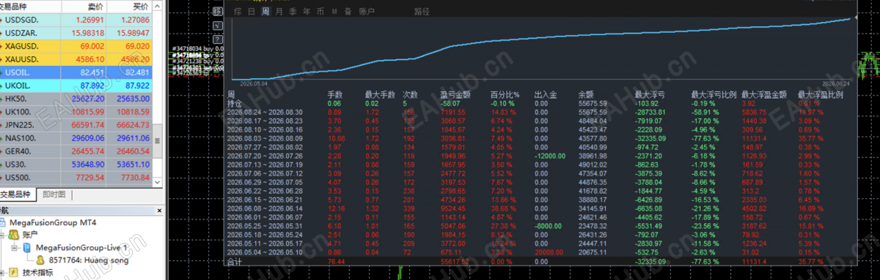Select the M statistics tab
The width and height of the screenshot is (880, 280).
[x=334, y=12]
